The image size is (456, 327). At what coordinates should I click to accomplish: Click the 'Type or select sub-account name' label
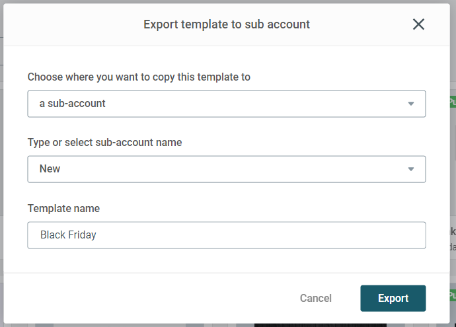(x=104, y=143)
